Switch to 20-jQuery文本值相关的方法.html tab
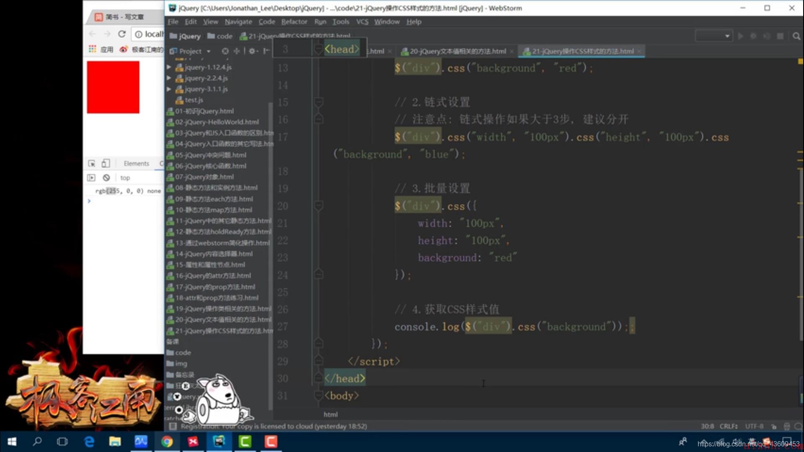Screen dimensions: 804x452 click(x=458, y=51)
